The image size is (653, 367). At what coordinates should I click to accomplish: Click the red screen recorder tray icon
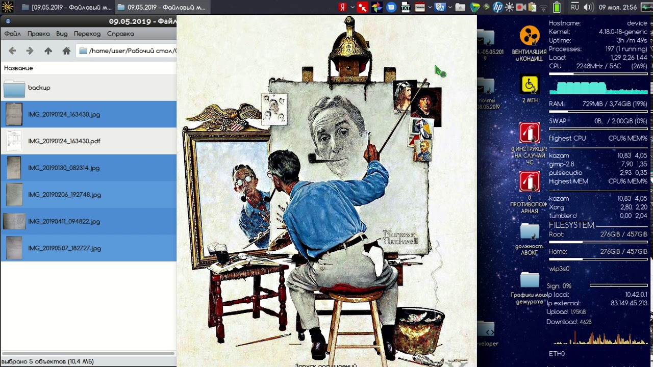[x=521, y=7]
